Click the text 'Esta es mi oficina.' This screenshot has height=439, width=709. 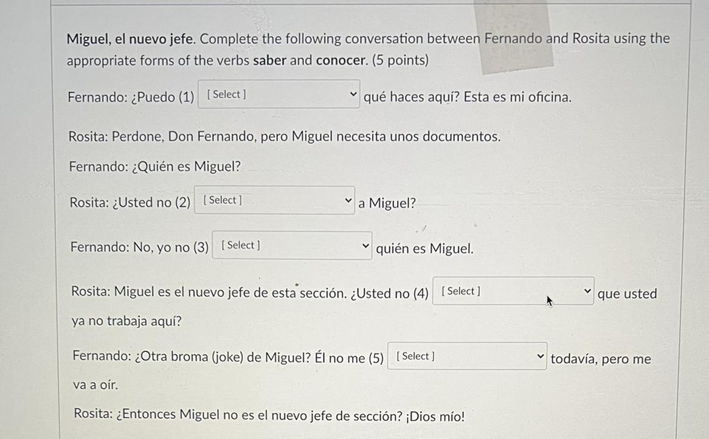pos(517,97)
